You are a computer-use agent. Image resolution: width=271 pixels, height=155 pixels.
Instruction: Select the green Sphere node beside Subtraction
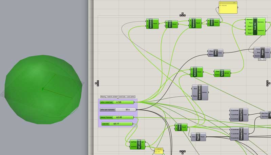[x=222, y=73]
